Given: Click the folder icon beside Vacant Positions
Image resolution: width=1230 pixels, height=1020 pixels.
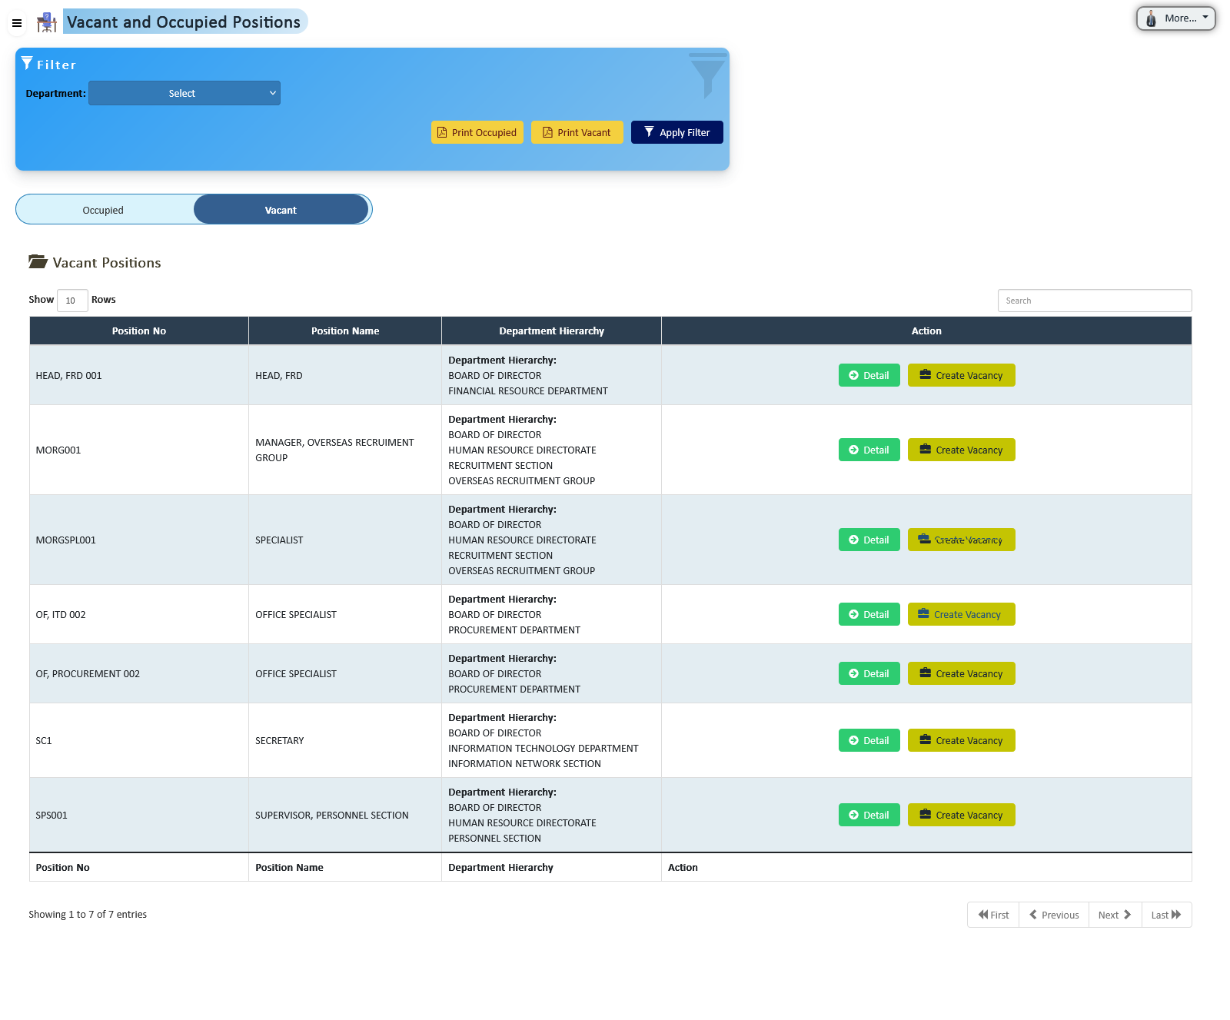Looking at the screenshot, I should 38,262.
